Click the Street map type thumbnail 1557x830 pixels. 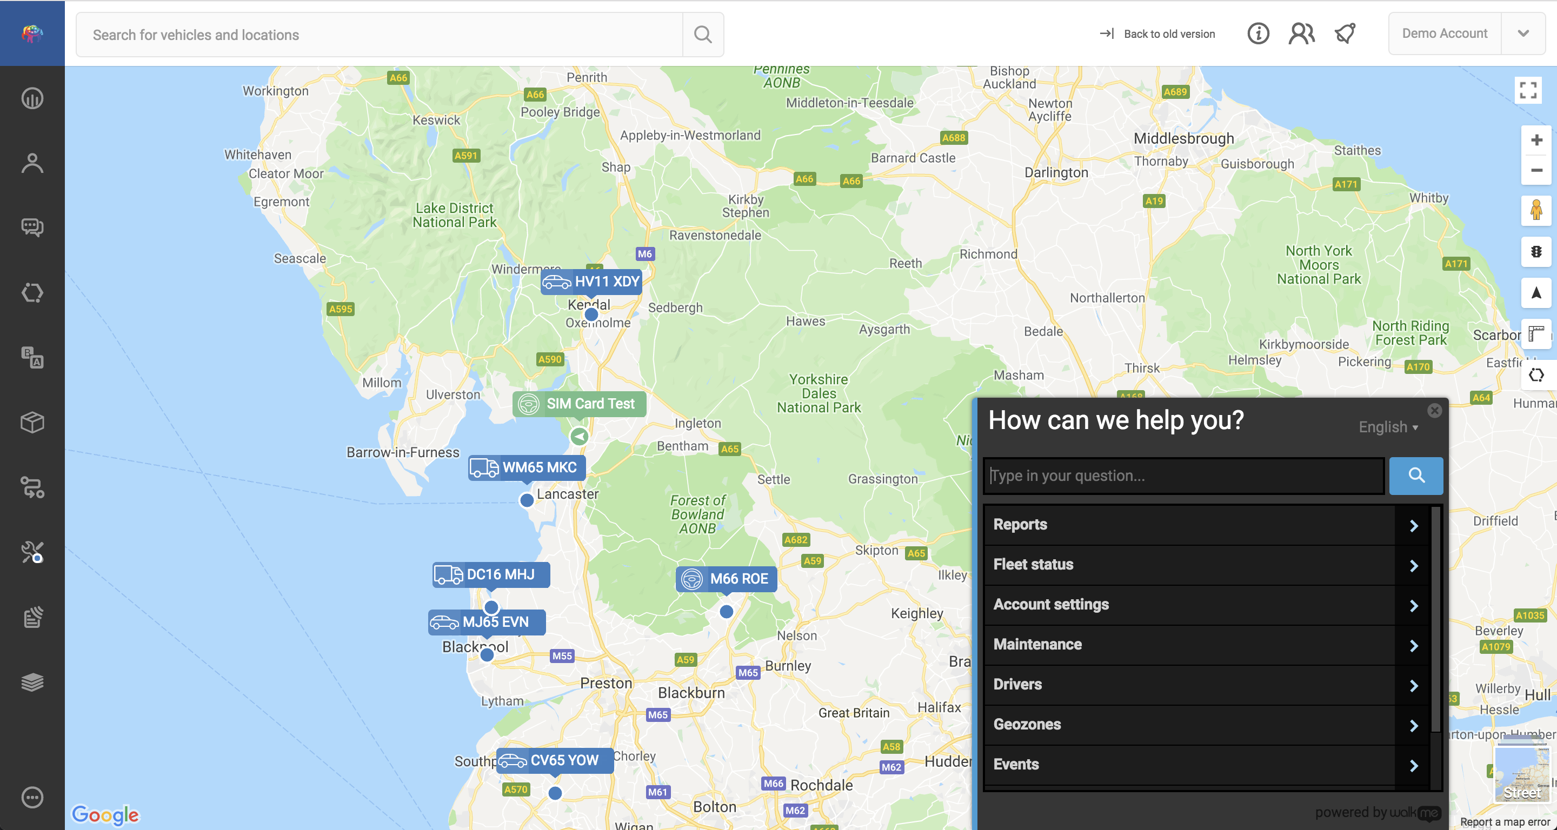click(1522, 775)
